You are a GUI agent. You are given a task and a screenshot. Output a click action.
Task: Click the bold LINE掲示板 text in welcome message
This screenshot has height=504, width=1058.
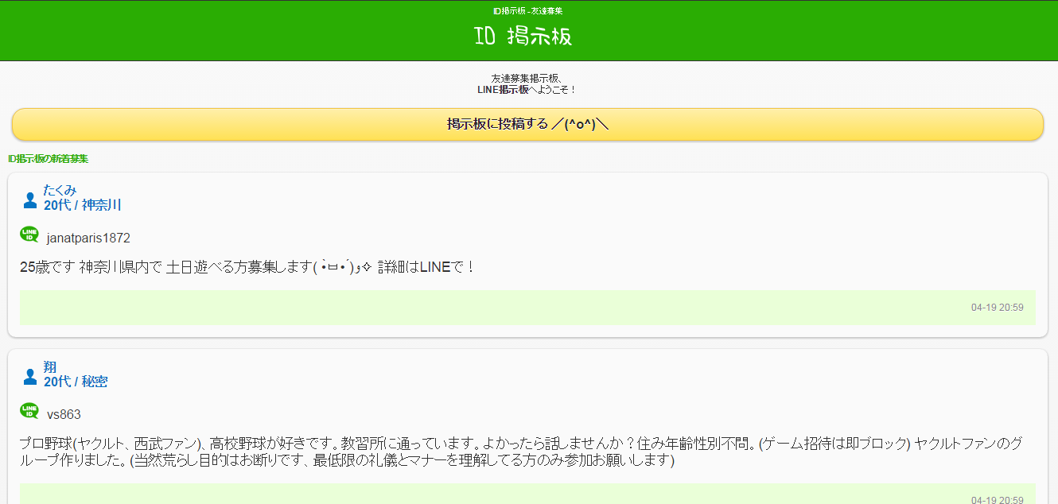(503, 89)
